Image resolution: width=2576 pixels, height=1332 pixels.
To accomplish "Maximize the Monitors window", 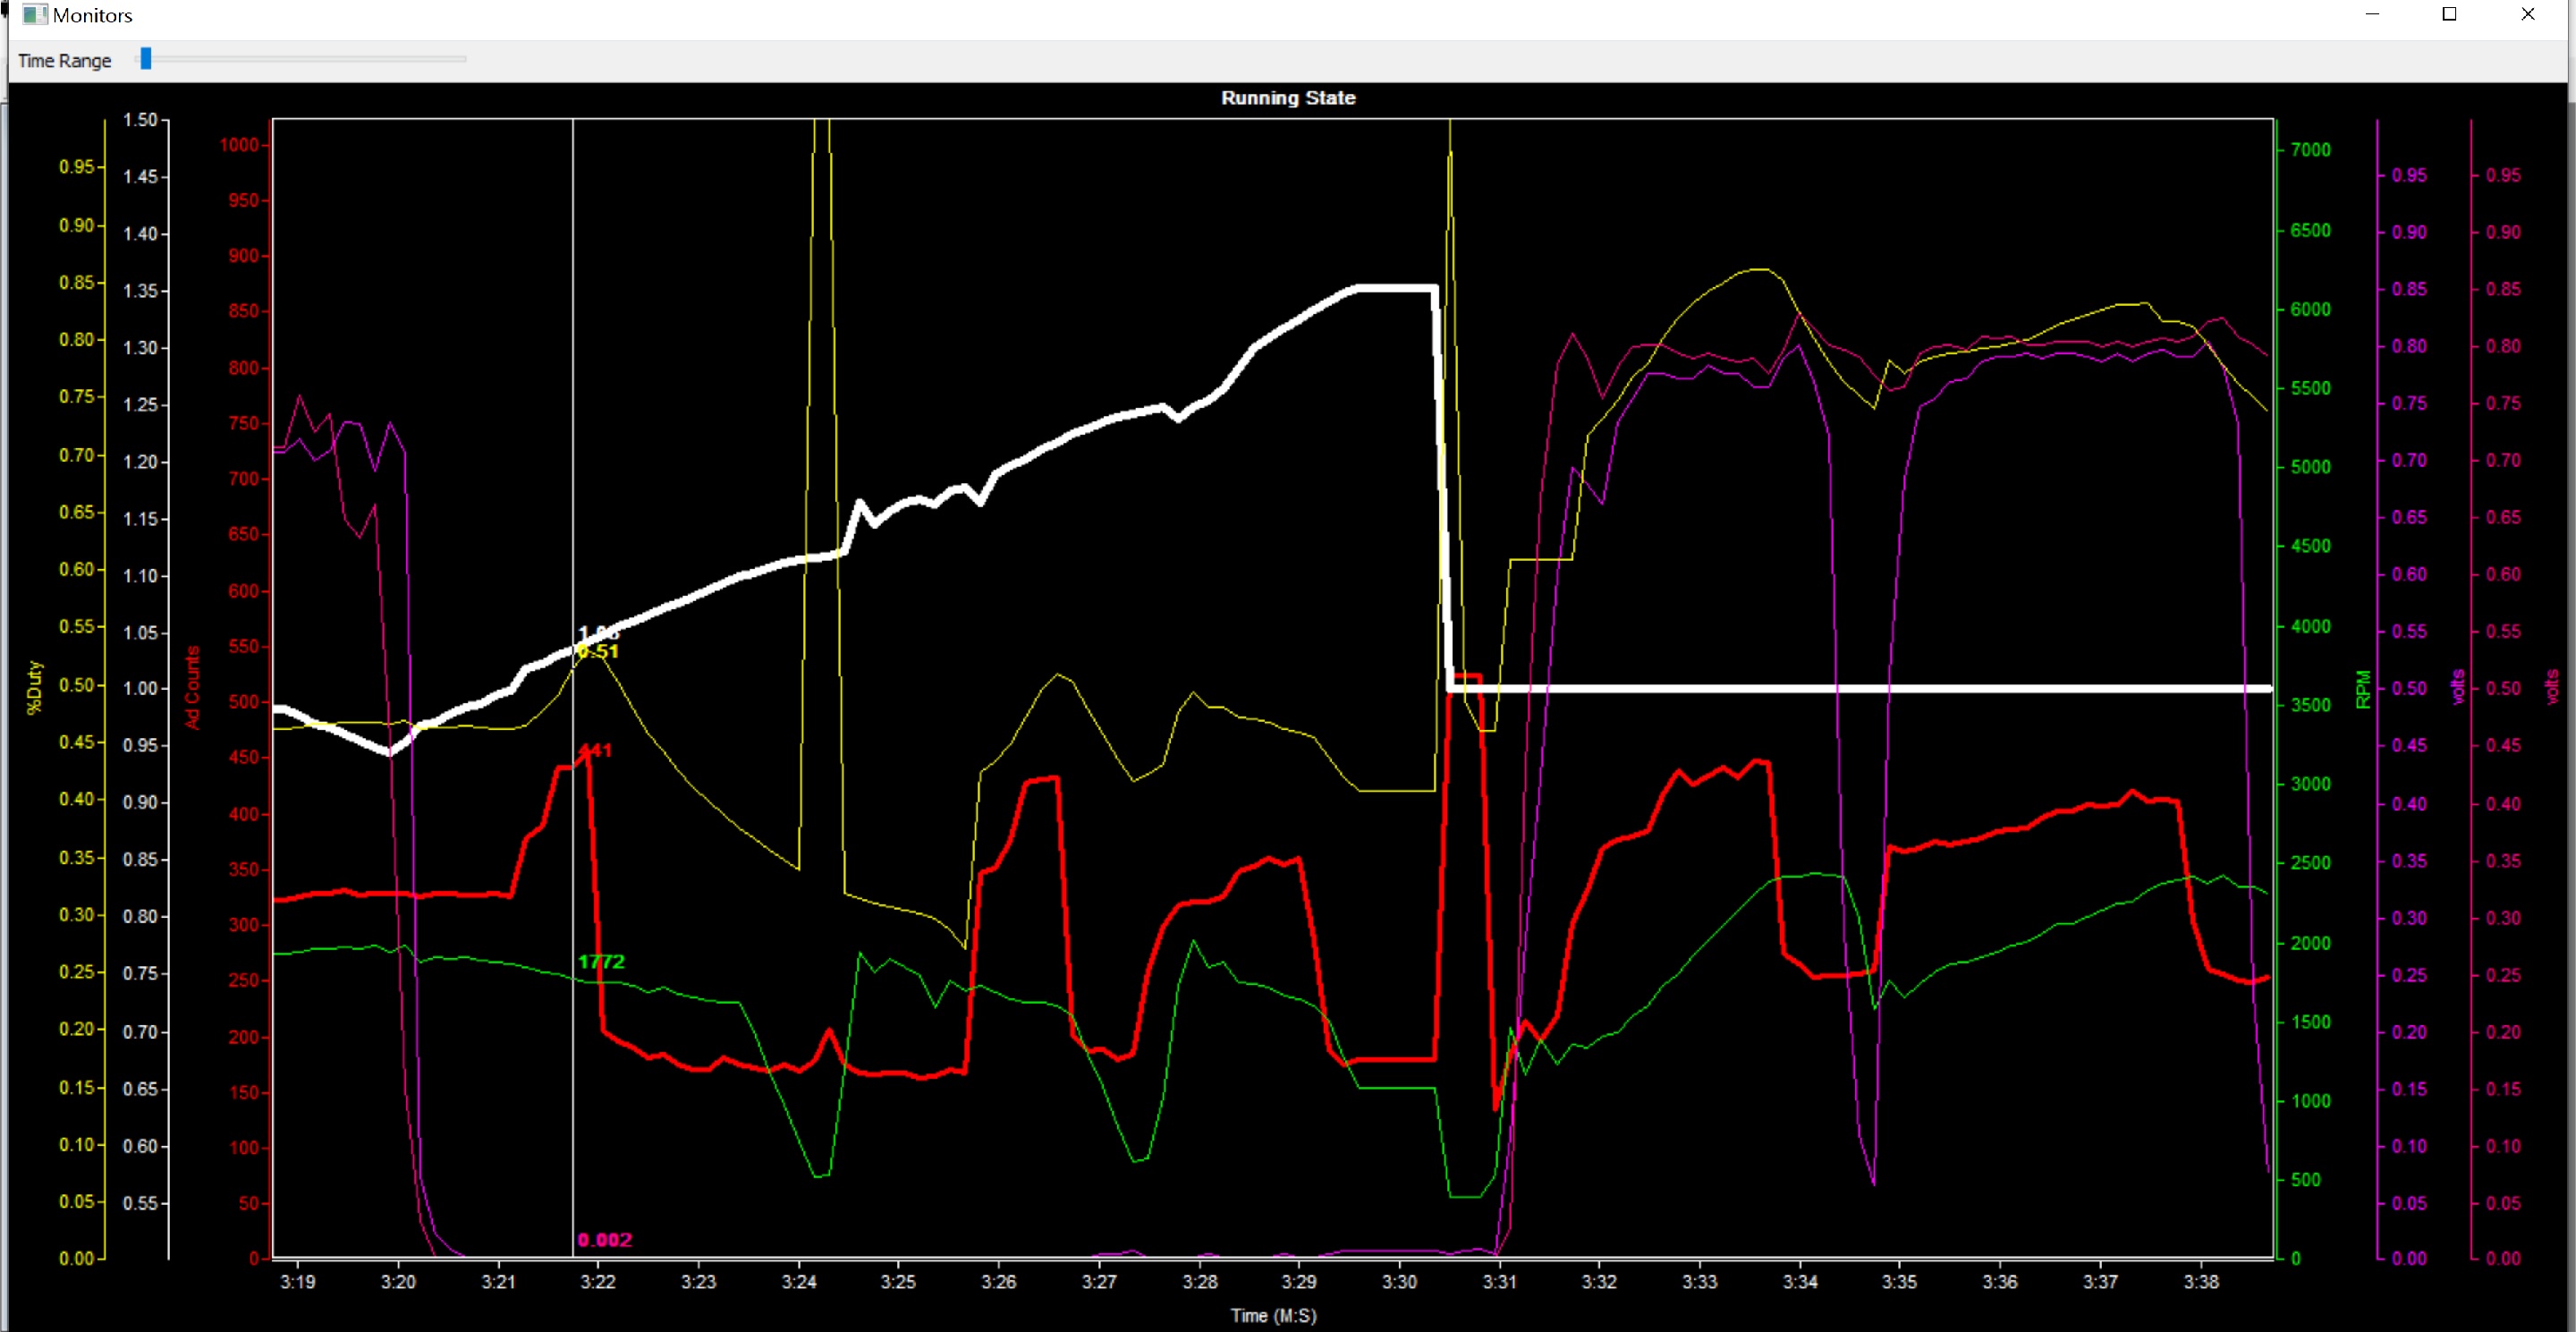I will (2449, 14).
